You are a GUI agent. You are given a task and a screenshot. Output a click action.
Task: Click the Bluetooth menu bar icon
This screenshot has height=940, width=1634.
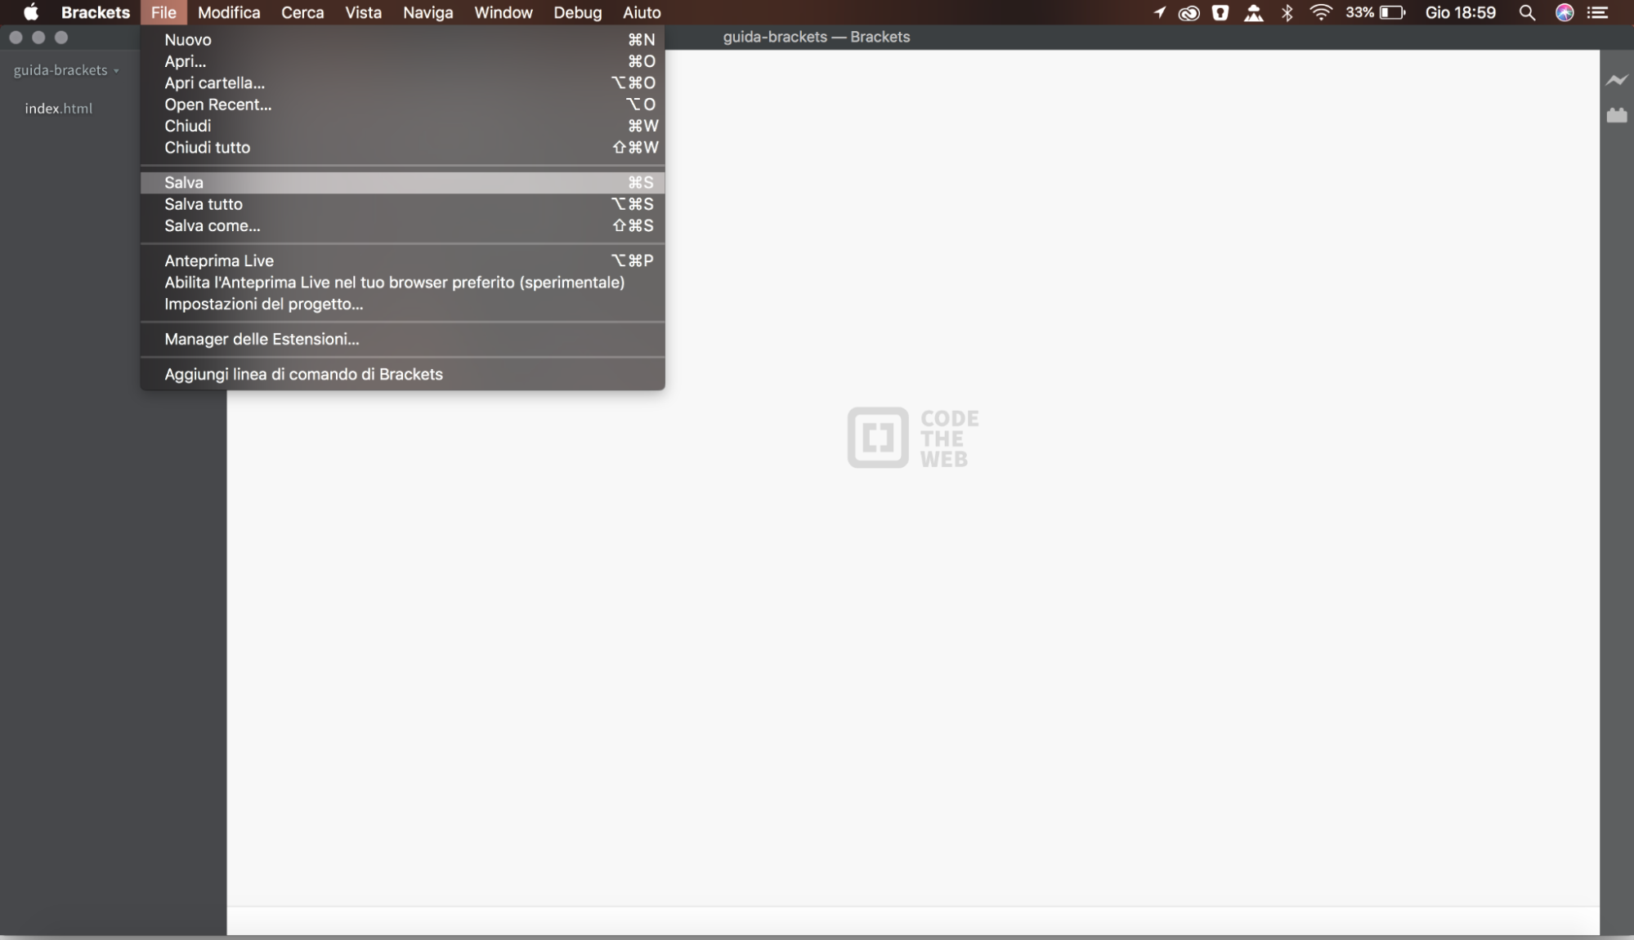[1287, 12]
